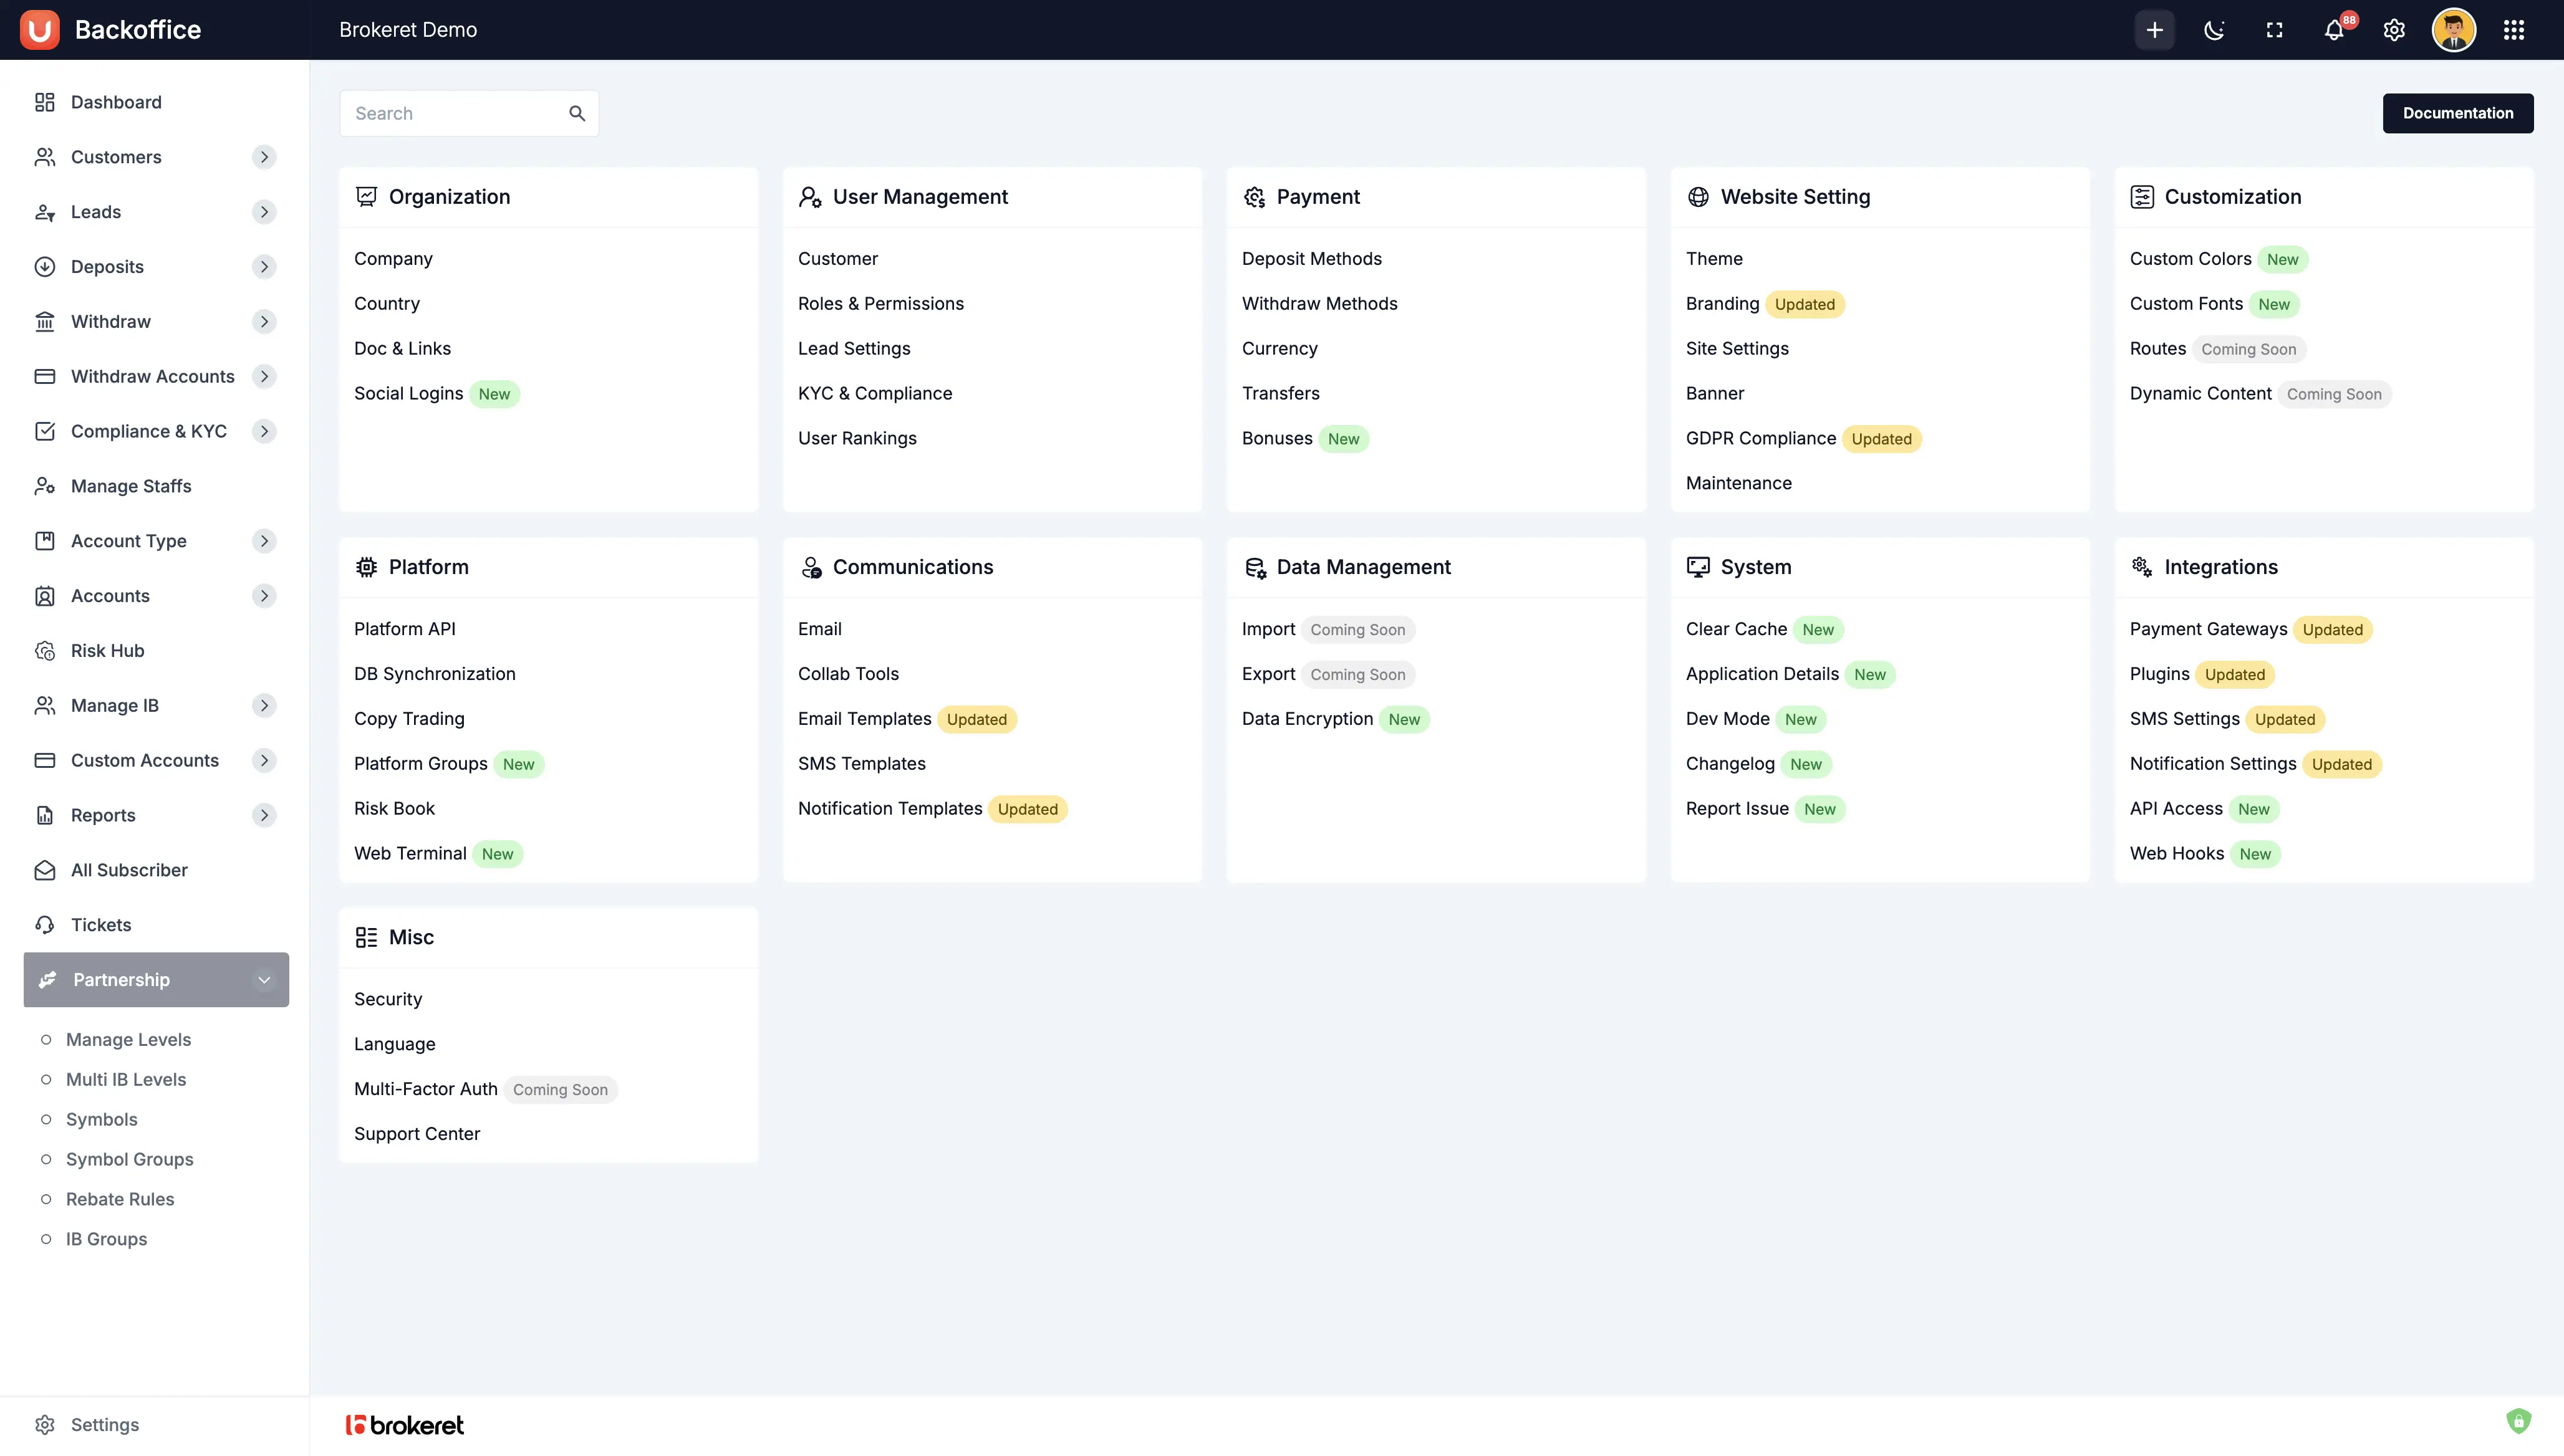Screen dimensions: 2564x1456
Task: Collapse the Partnership sidebar section
Action: tap(264, 980)
